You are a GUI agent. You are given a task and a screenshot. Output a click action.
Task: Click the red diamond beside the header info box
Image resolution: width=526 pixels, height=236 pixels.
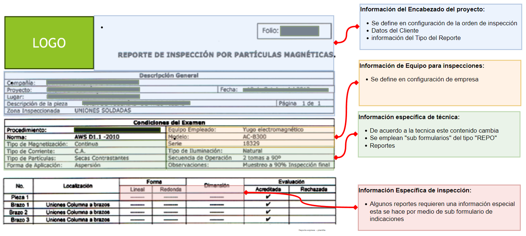tap(358, 27)
